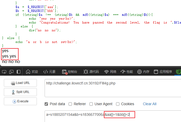Image resolution: width=181 pixels, height=122 pixels.
Task: Click the 'a or b is not set' echo line
Action: 46,42
